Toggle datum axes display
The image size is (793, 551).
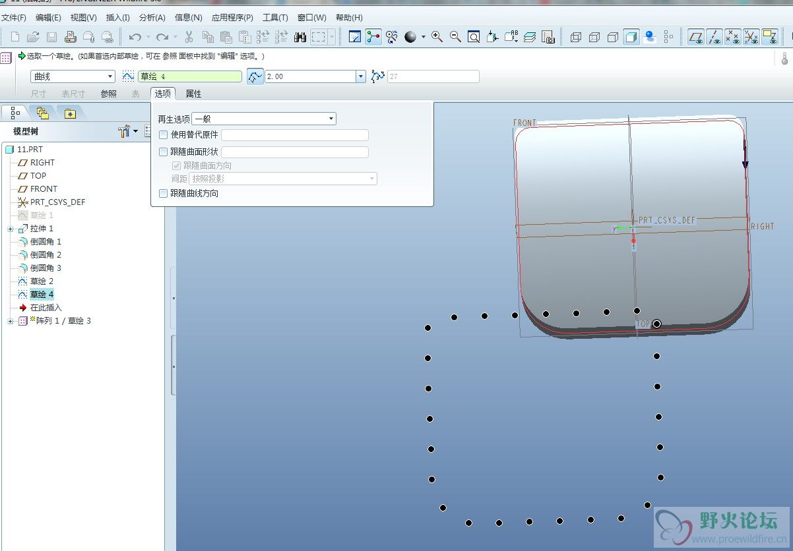tap(714, 38)
